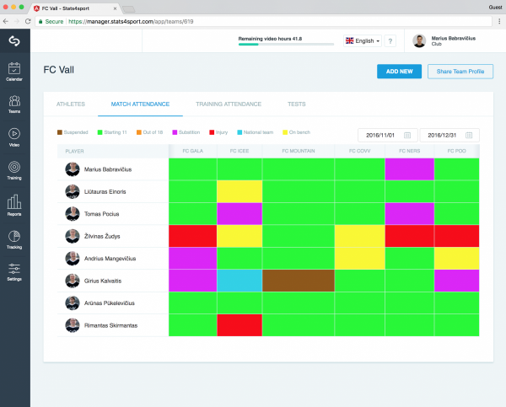Open the Training target icon
The image size is (506, 407).
(x=14, y=170)
